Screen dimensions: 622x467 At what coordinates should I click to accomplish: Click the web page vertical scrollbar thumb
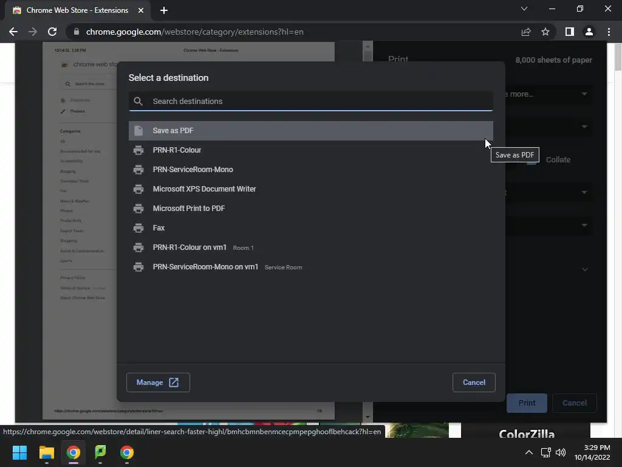pyautogui.click(x=618, y=58)
